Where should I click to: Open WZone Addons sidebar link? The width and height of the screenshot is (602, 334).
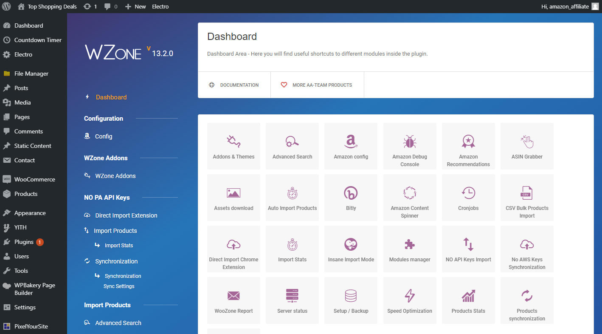click(115, 176)
